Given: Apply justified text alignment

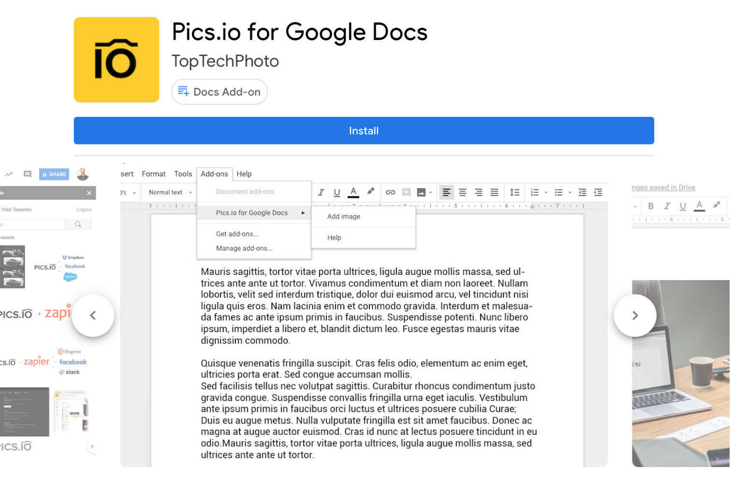Looking at the screenshot, I should coord(495,192).
